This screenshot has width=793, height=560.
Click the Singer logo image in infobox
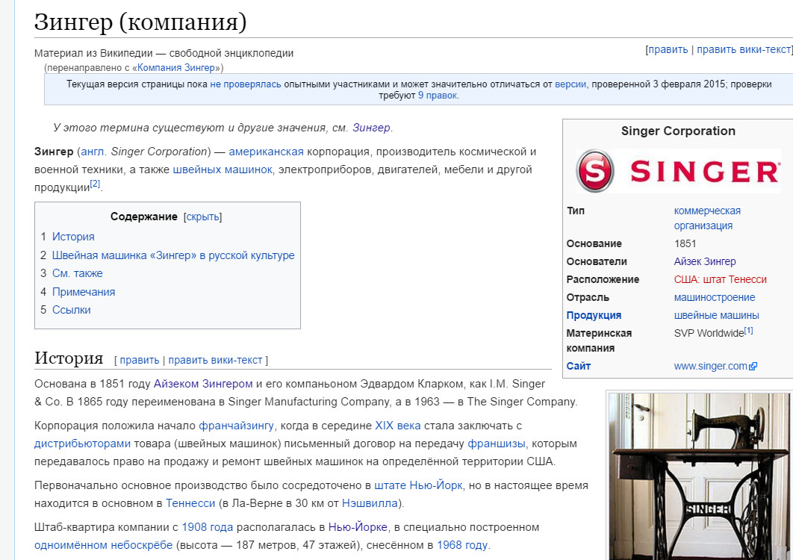pyautogui.click(x=678, y=171)
